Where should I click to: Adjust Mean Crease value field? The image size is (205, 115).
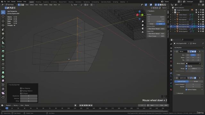click(156, 36)
